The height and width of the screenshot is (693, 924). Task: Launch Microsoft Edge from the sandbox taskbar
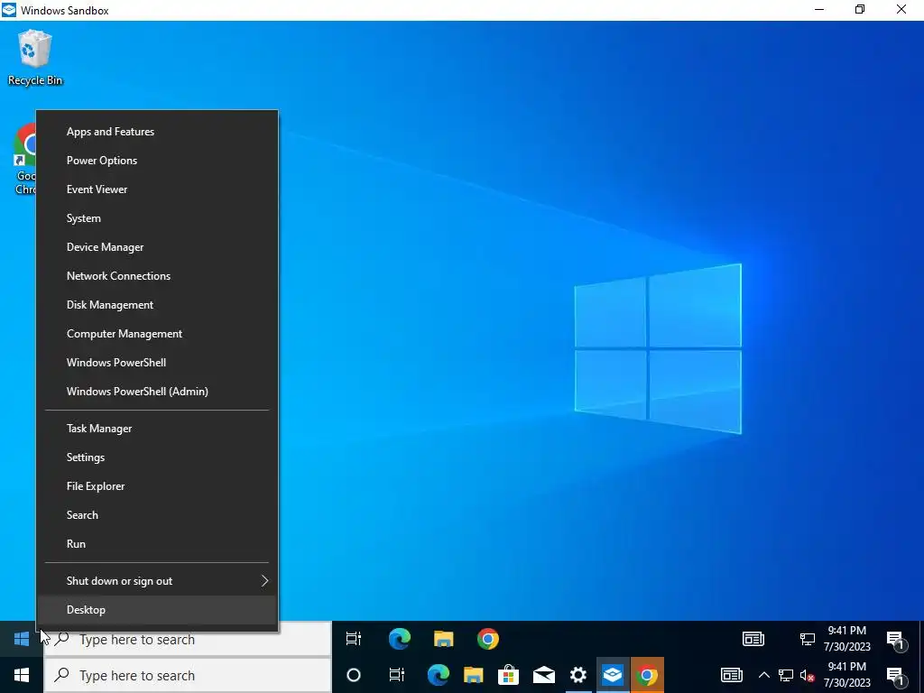(400, 639)
